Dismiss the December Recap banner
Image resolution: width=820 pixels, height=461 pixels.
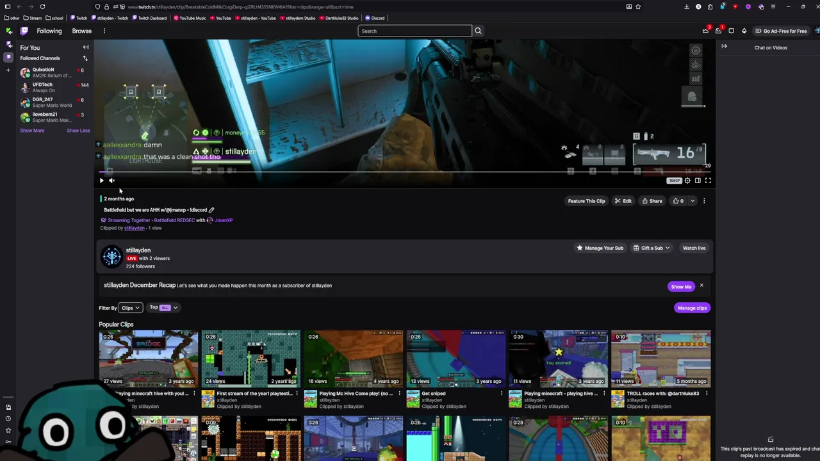click(701, 286)
